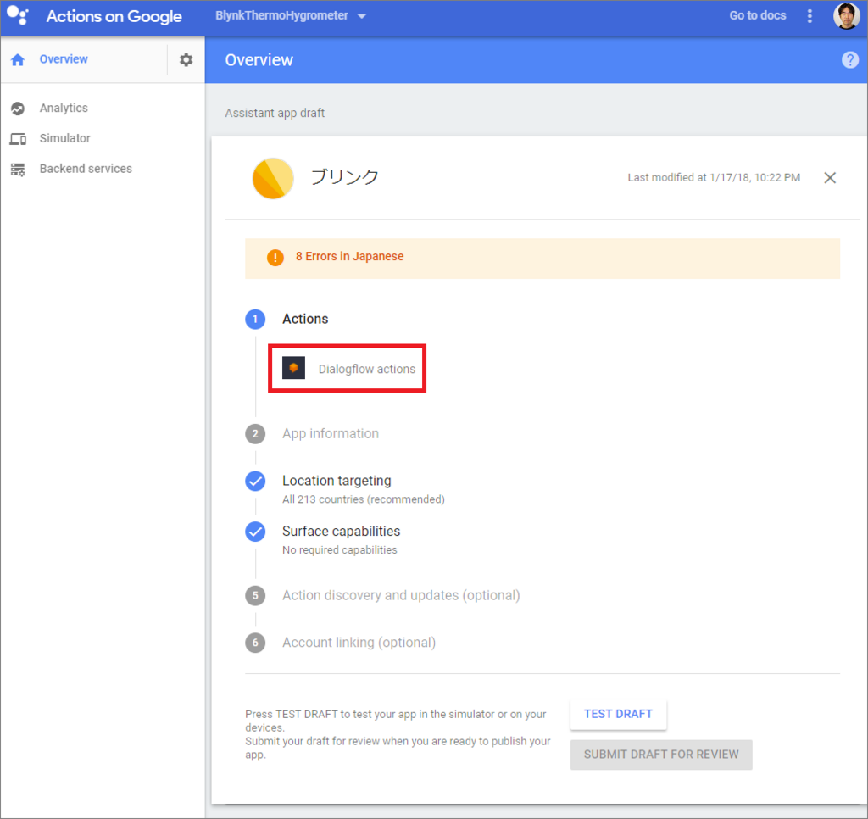Click the orange error warning icon

[275, 258]
